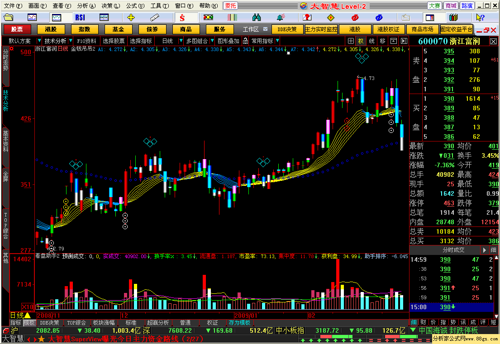Toggle the 细 button next to 分时成交
Screen dimensions: 500x344
(493, 250)
